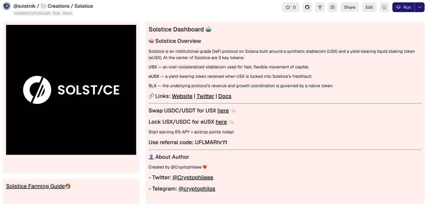This screenshot has width=430, height=209.
Task: Open the Docs link
Action: tap(225, 96)
